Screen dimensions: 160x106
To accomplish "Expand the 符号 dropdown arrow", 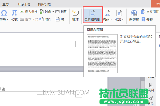I will coord(8,19).
